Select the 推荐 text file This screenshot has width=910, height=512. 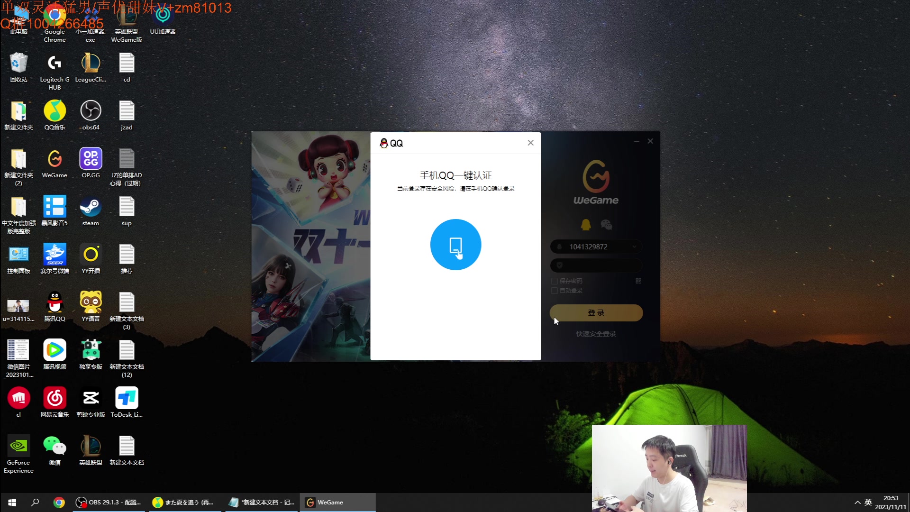tap(127, 259)
